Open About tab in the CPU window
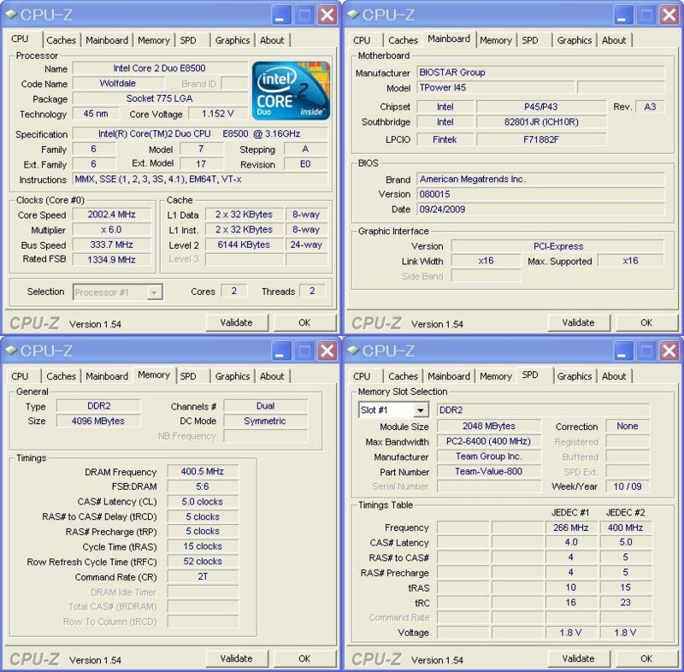This screenshot has height=672, width=684. coord(272,40)
